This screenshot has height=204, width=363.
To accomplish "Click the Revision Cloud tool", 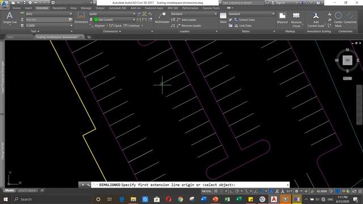I will [296, 20].
